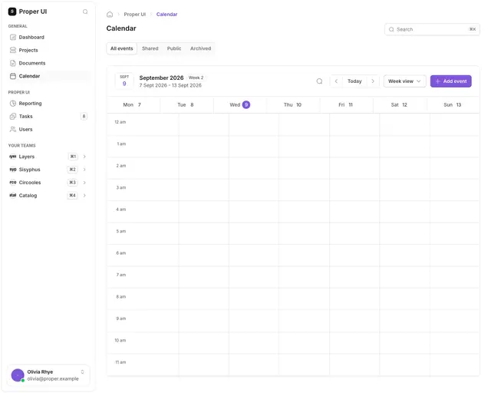Image resolution: width=491 pixels, height=393 pixels.
Task: Open the Circooles team
Action: click(x=48, y=183)
